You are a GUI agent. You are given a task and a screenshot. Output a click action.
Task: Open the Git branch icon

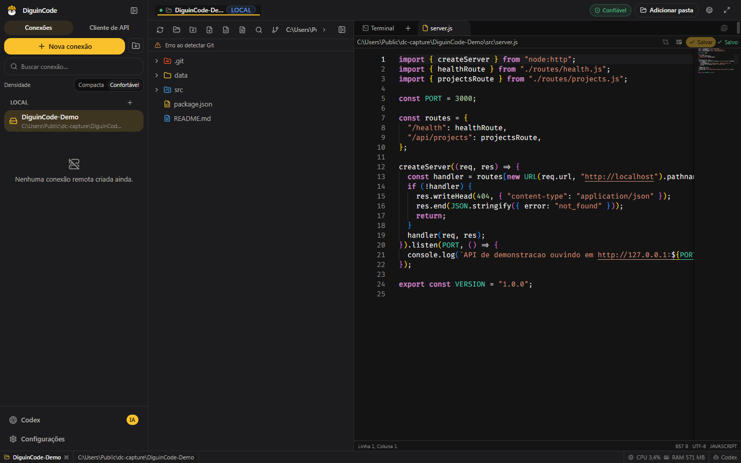coord(275,30)
